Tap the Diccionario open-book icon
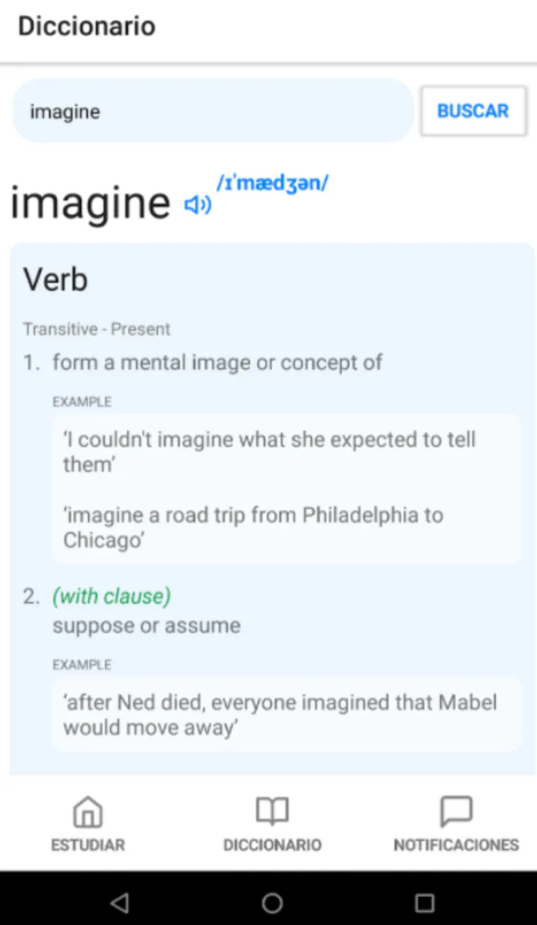This screenshot has height=925, width=537. 272,812
